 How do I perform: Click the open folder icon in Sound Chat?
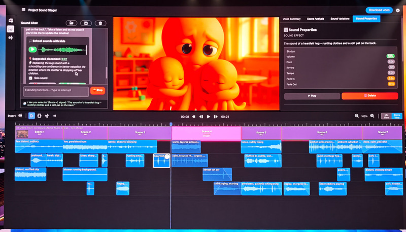tap(72, 23)
